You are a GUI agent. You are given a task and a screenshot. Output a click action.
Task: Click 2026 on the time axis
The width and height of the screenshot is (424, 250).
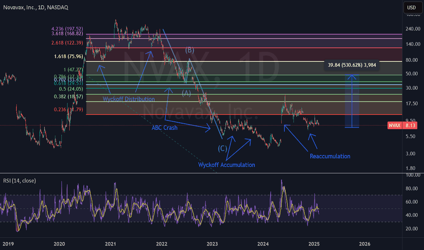(x=365, y=244)
